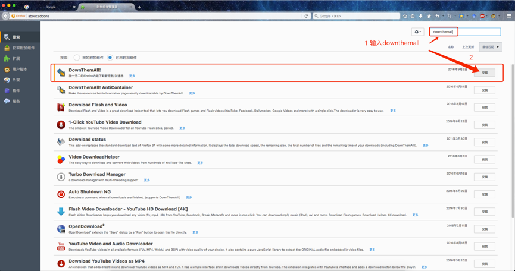Screen dimensions: 515x271
Task: Click the Download Flash and Video icon
Action: tap(61, 107)
